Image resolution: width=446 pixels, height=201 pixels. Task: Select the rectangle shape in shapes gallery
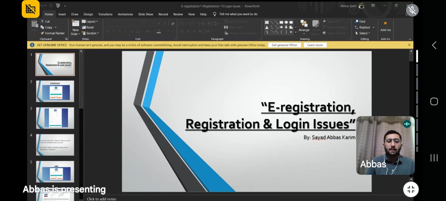click(x=281, y=22)
